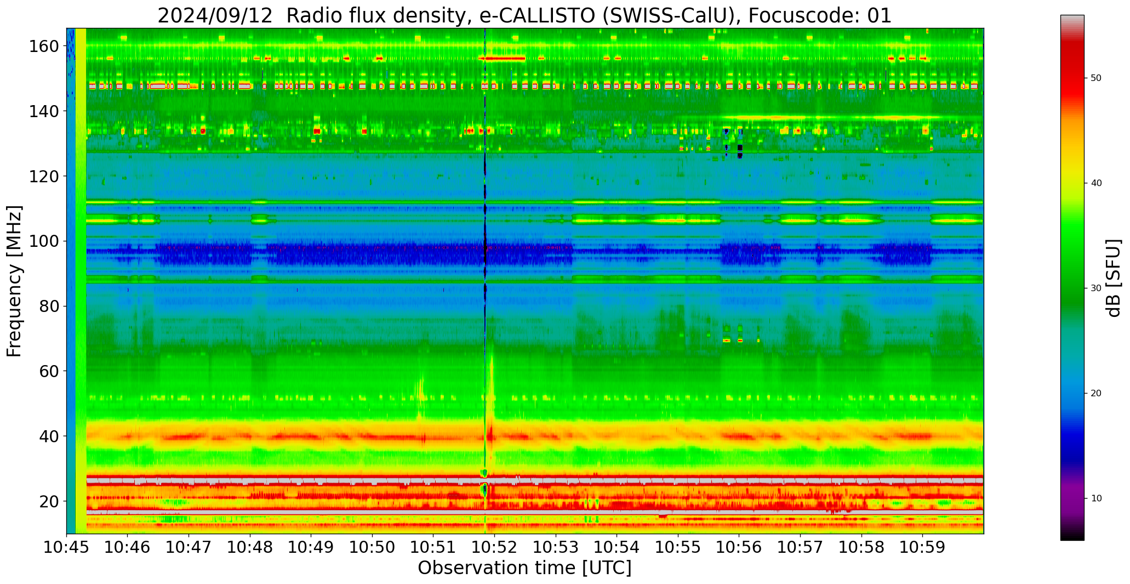Click the 10:45 time tick label

pos(67,547)
